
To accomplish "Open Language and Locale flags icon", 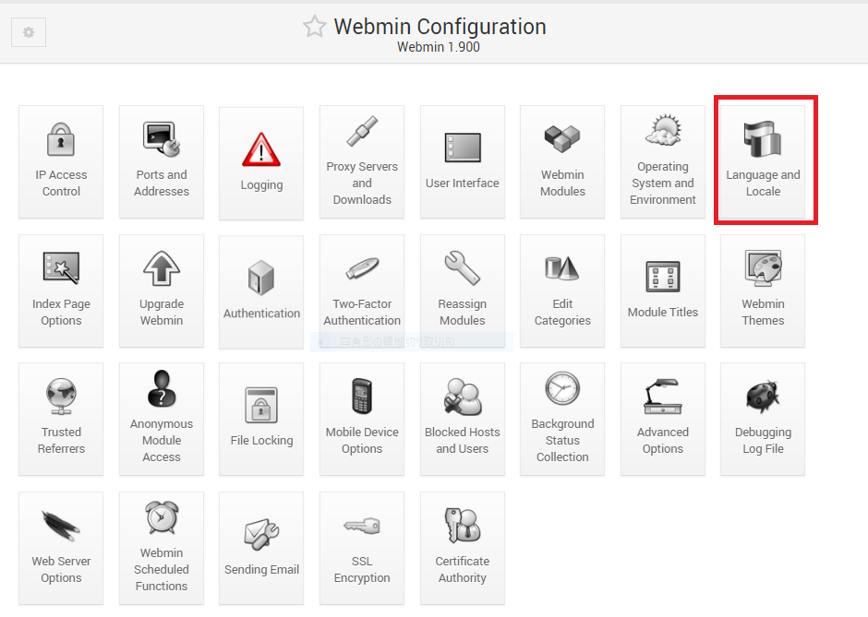I will (x=763, y=138).
